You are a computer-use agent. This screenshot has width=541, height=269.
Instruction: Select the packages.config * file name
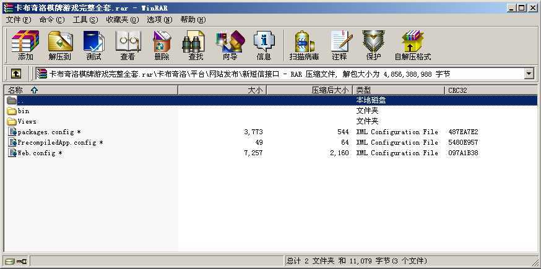pyautogui.click(x=50, y=132)
